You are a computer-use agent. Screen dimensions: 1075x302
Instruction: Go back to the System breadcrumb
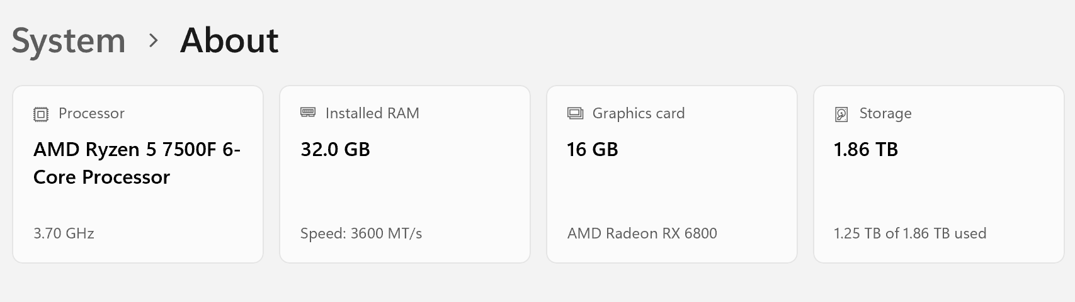[69, 41]
